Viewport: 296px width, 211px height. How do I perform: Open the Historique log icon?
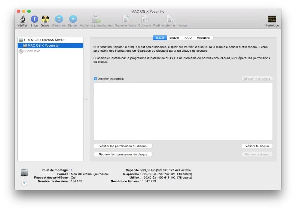272,19
